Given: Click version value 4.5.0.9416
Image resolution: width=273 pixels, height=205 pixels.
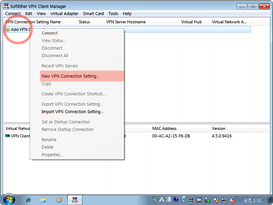Looking at the screenshot, I should (222, 136).
